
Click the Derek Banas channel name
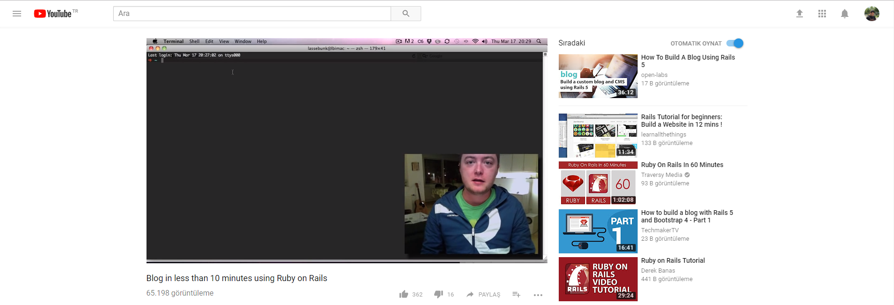click(658, 271)
